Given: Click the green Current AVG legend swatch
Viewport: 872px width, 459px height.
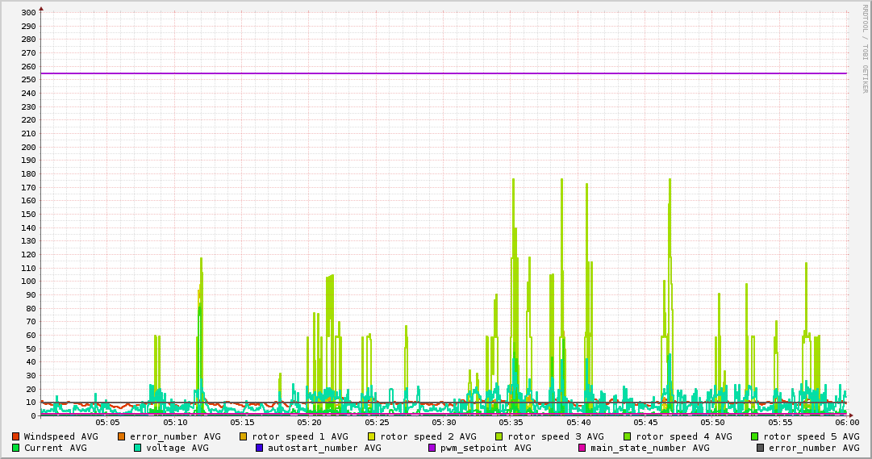Looking at the screenshot, I should pos(15,448).
